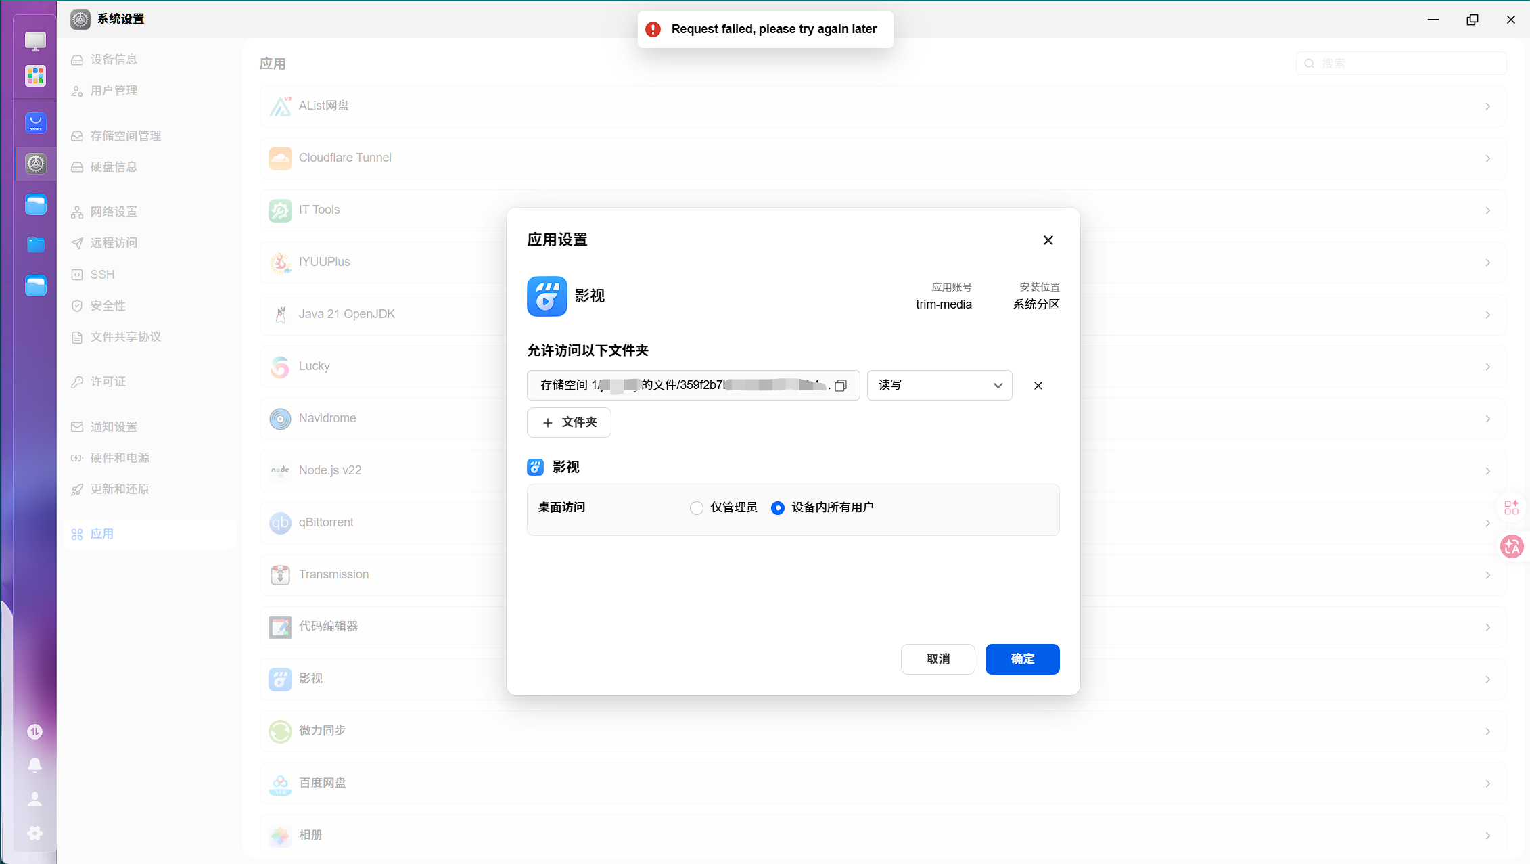This screenshot has height=864, width=1530.
Task: Expand the 百度网盘 app row chevron
Action: [x=1488, y=783]
